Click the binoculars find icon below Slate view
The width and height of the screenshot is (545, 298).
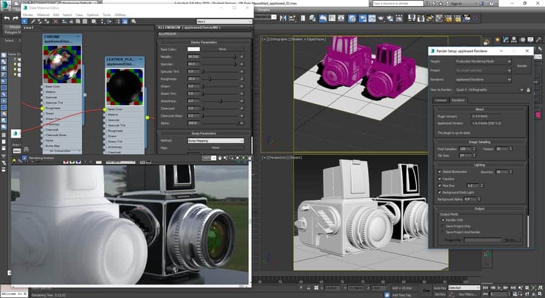[26, 149]
